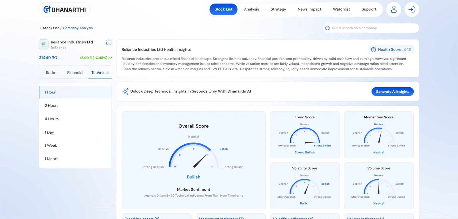Click the Reliance Industries company logo thumbnail
The image size is (458, 219).
(x=44, y=44)
